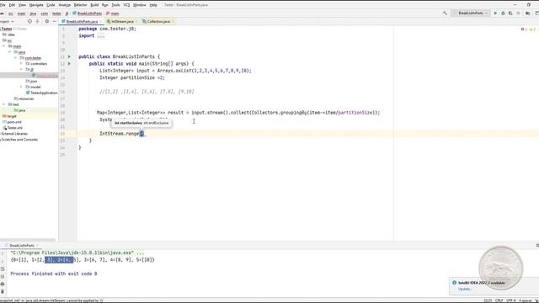
Task: Collapse the test folder
Action: click(x=3, y=104)
